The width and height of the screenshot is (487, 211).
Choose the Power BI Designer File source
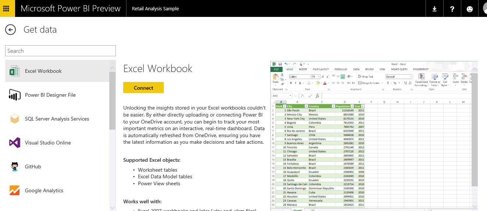(57, 95)
